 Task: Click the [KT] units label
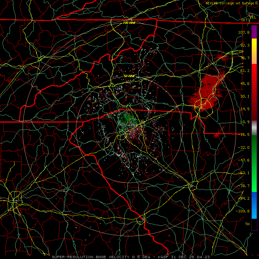[246, 20]
